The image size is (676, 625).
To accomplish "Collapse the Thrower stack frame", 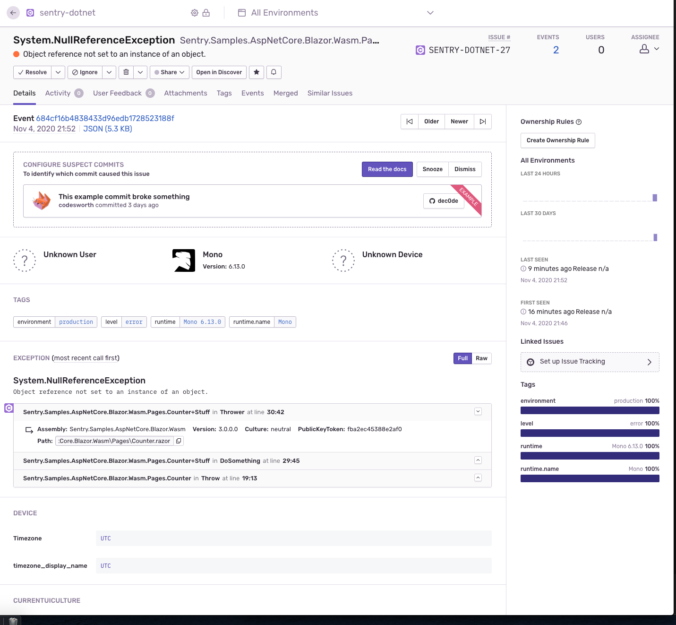I will point(478,412).
